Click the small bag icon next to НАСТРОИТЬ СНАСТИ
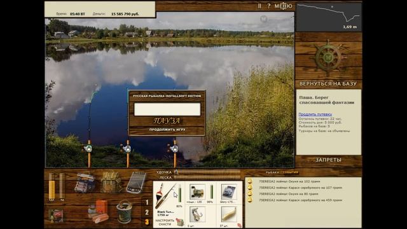This screenshot has height=229, width=407. (x=179, y=222)
